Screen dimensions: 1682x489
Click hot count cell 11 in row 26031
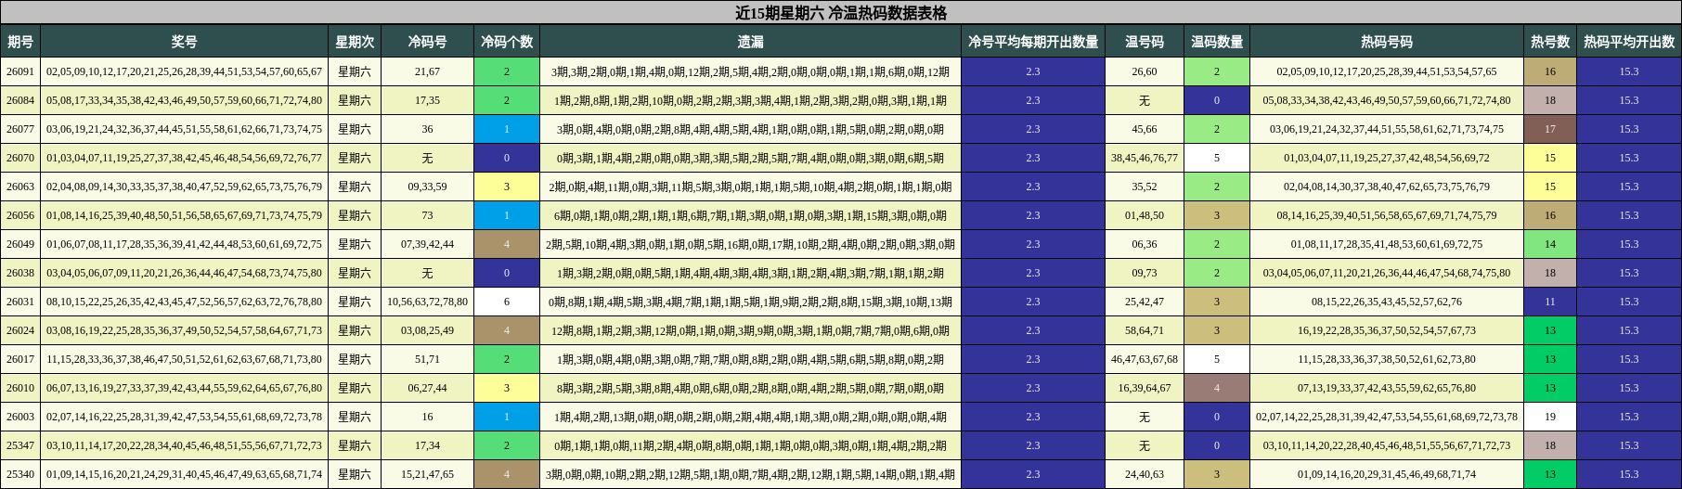pos(1550,302)
